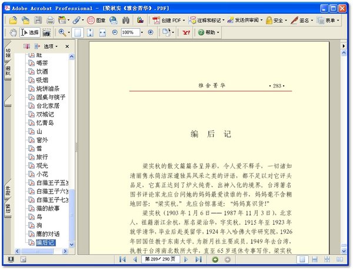Click the Open file folder icon
Viewport: 353px width, 270px height.
pos(13,20)
